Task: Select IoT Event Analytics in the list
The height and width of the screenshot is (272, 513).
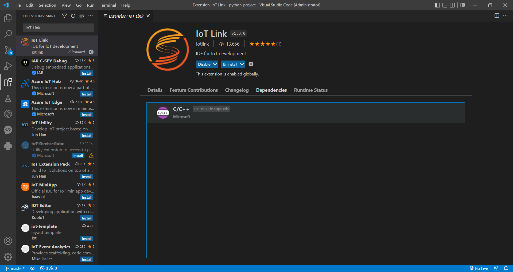Action: (57, 253)
